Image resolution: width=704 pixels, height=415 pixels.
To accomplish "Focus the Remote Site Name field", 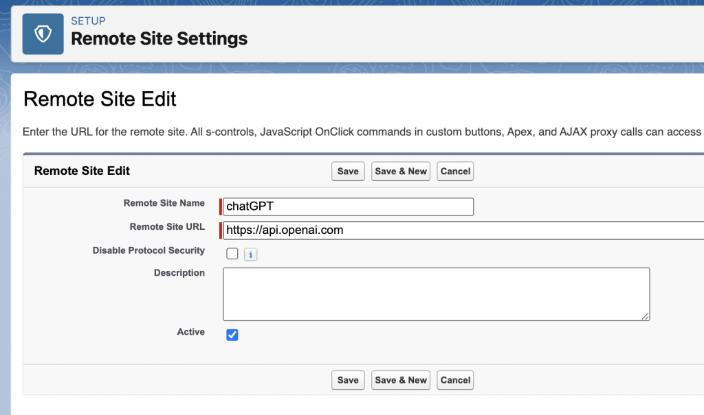I will point(348,206).
